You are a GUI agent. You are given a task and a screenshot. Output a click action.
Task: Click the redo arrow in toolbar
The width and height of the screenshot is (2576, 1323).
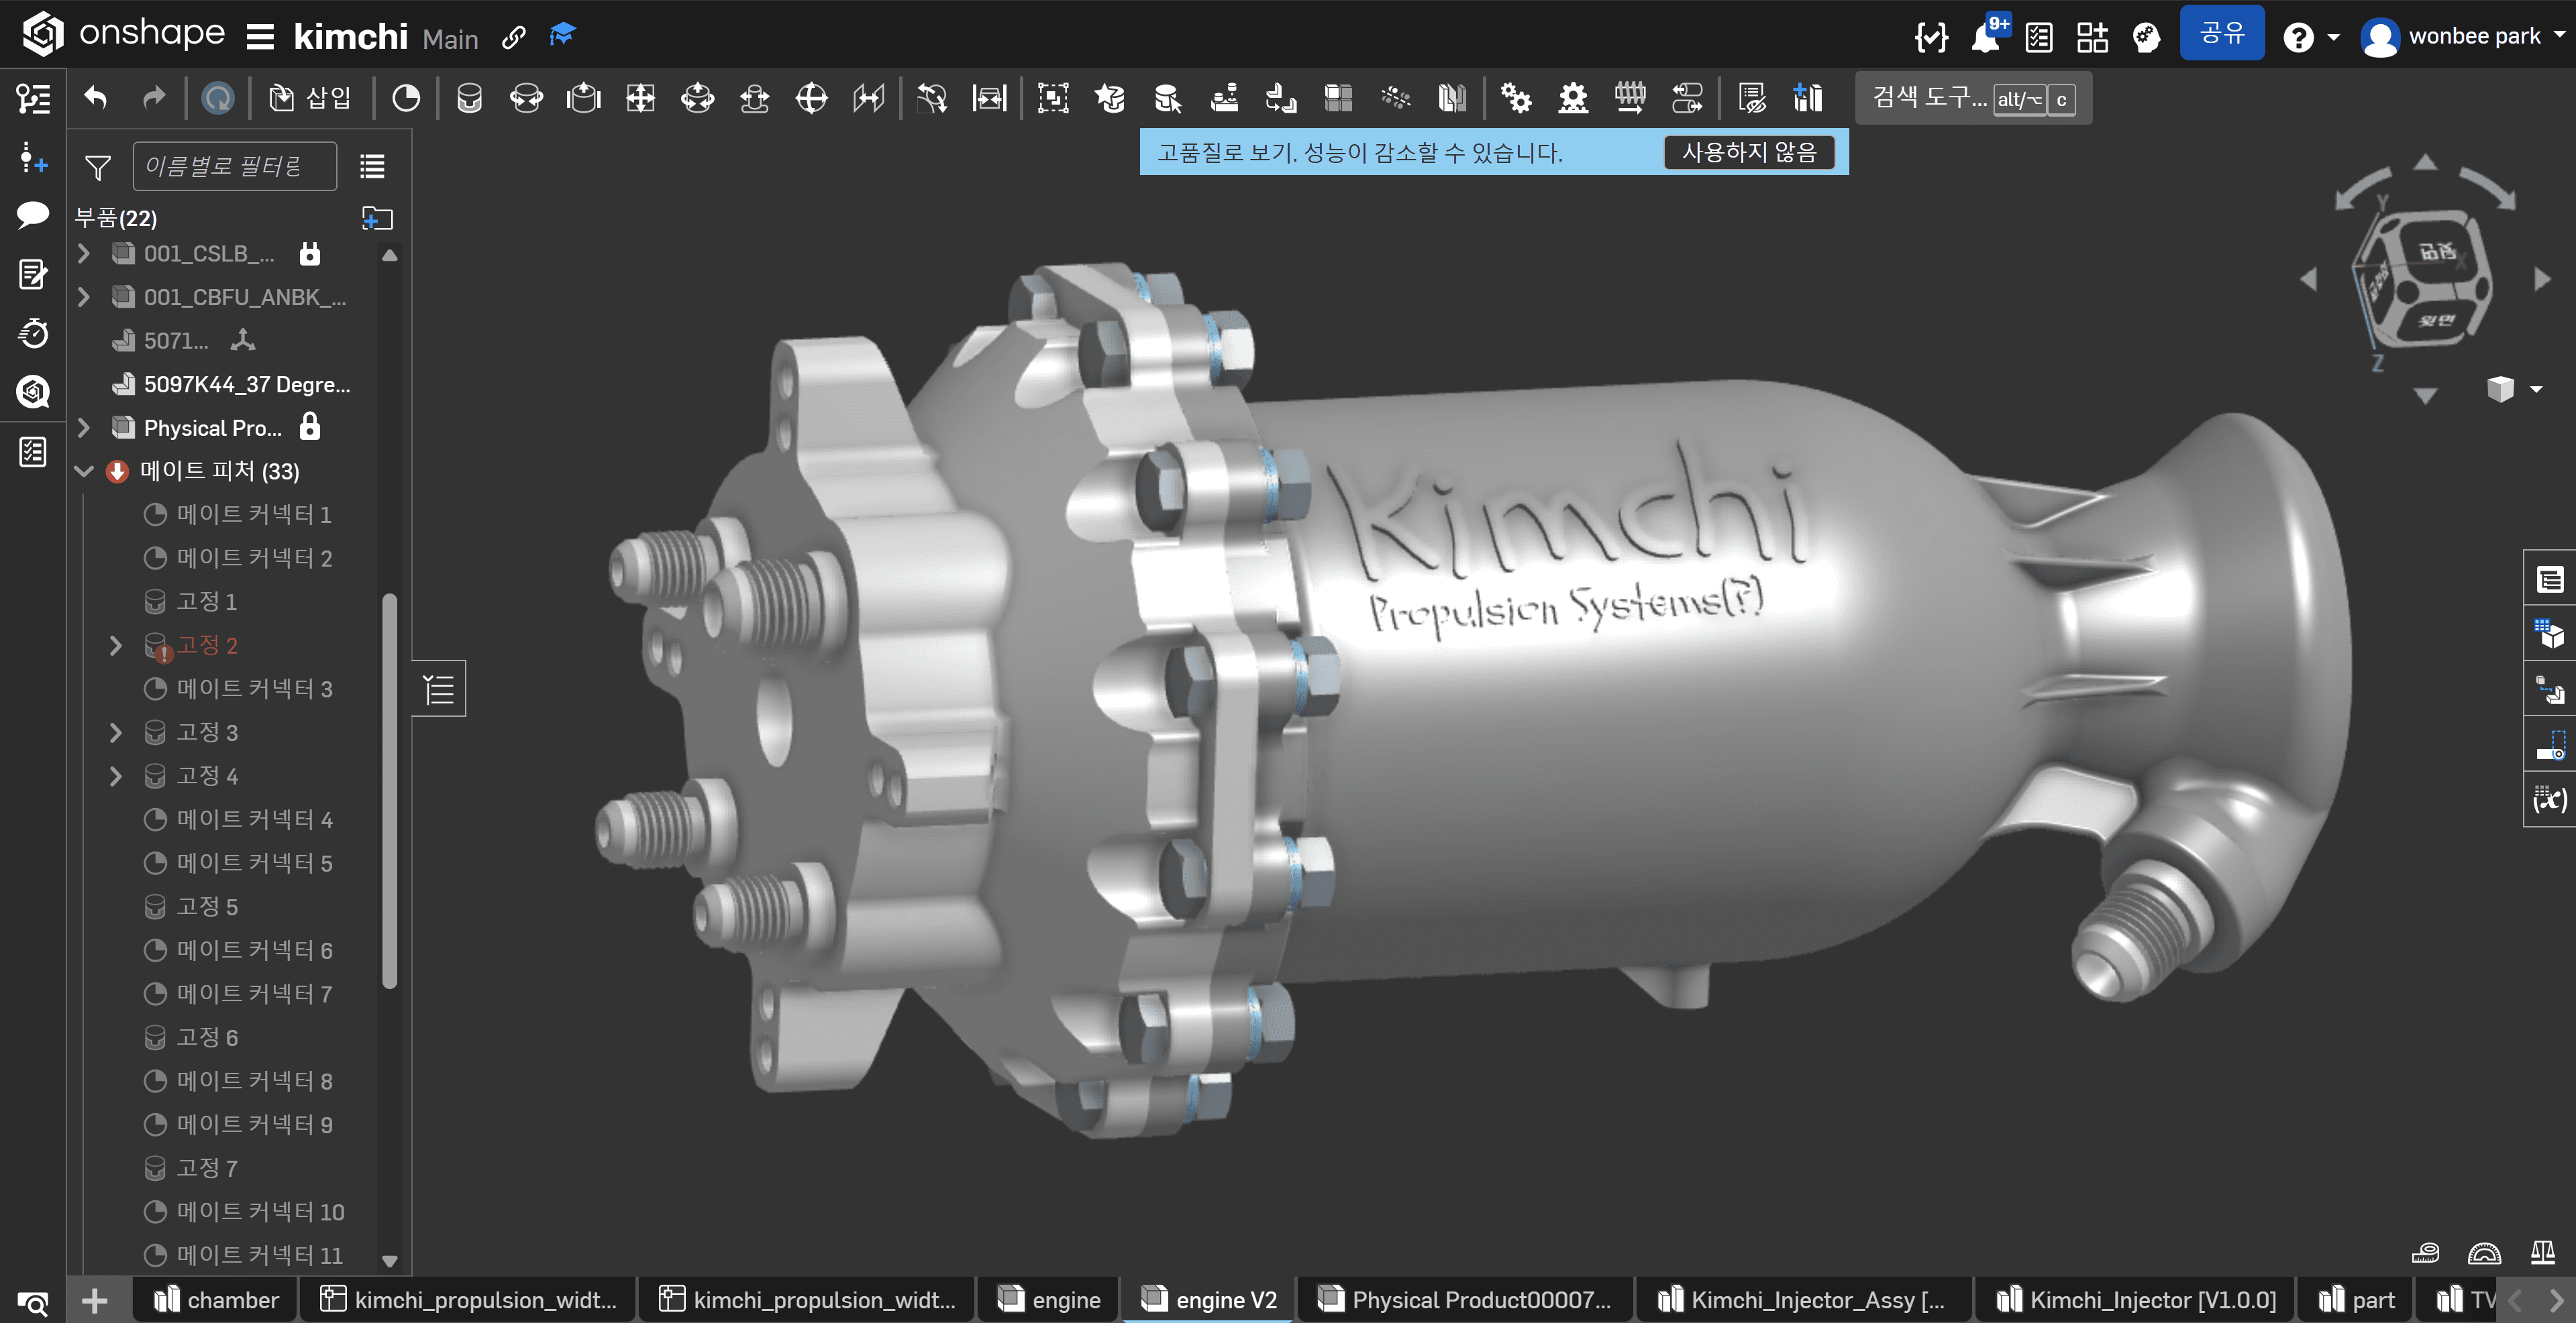(x=153, y=98)
